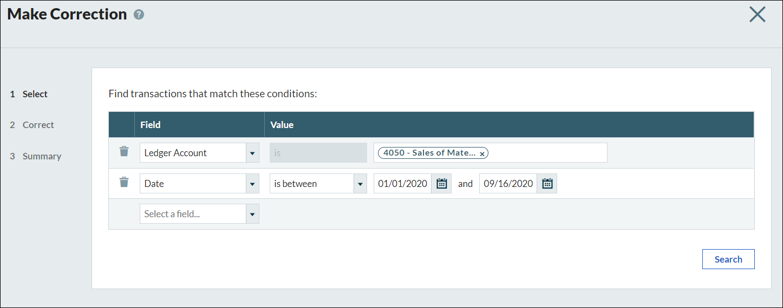Delete the Date condition row
Screen dimensions: 783x308
pos(124,183)
